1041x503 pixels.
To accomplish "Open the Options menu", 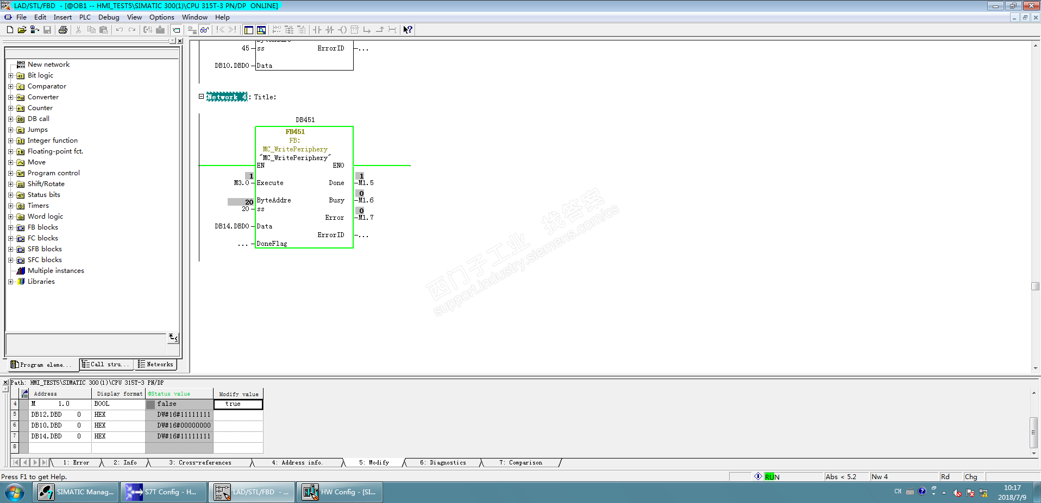I will pyautogui.click(x=162, y=17).
